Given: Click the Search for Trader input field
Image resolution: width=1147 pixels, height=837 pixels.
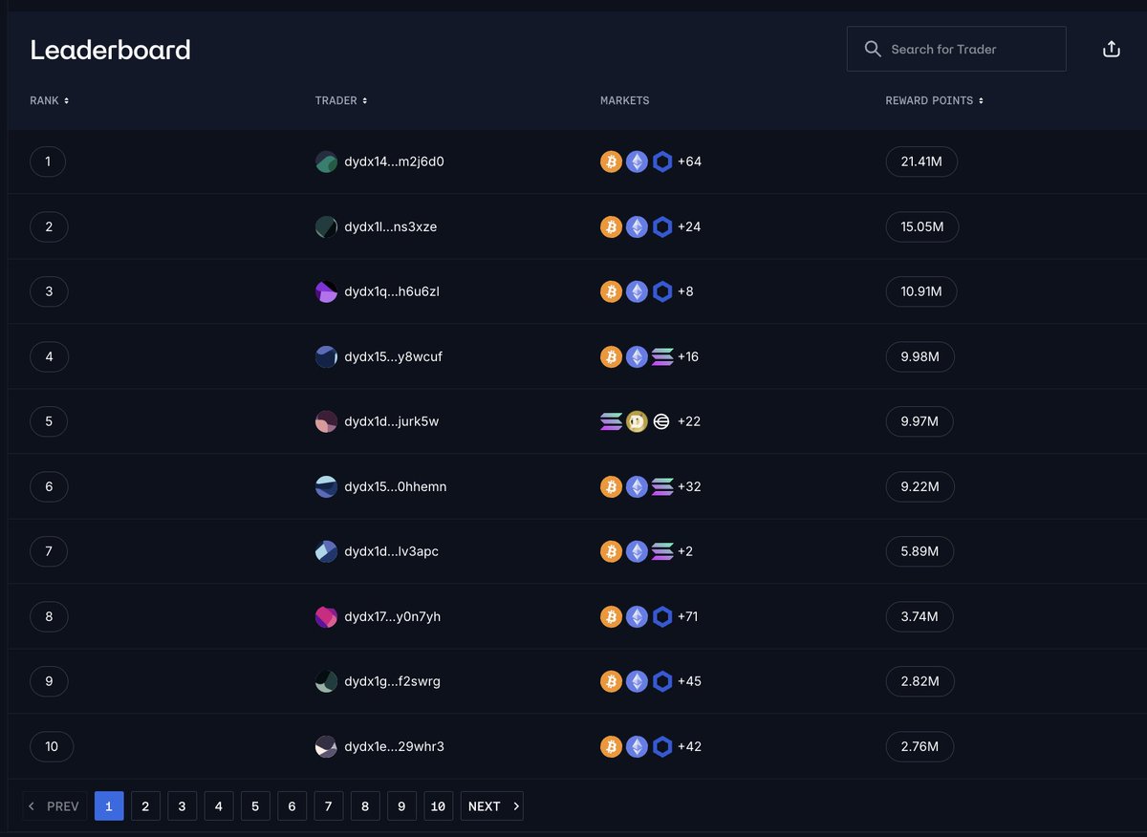Looking at the screenshot, I should [x=957, y=49].
